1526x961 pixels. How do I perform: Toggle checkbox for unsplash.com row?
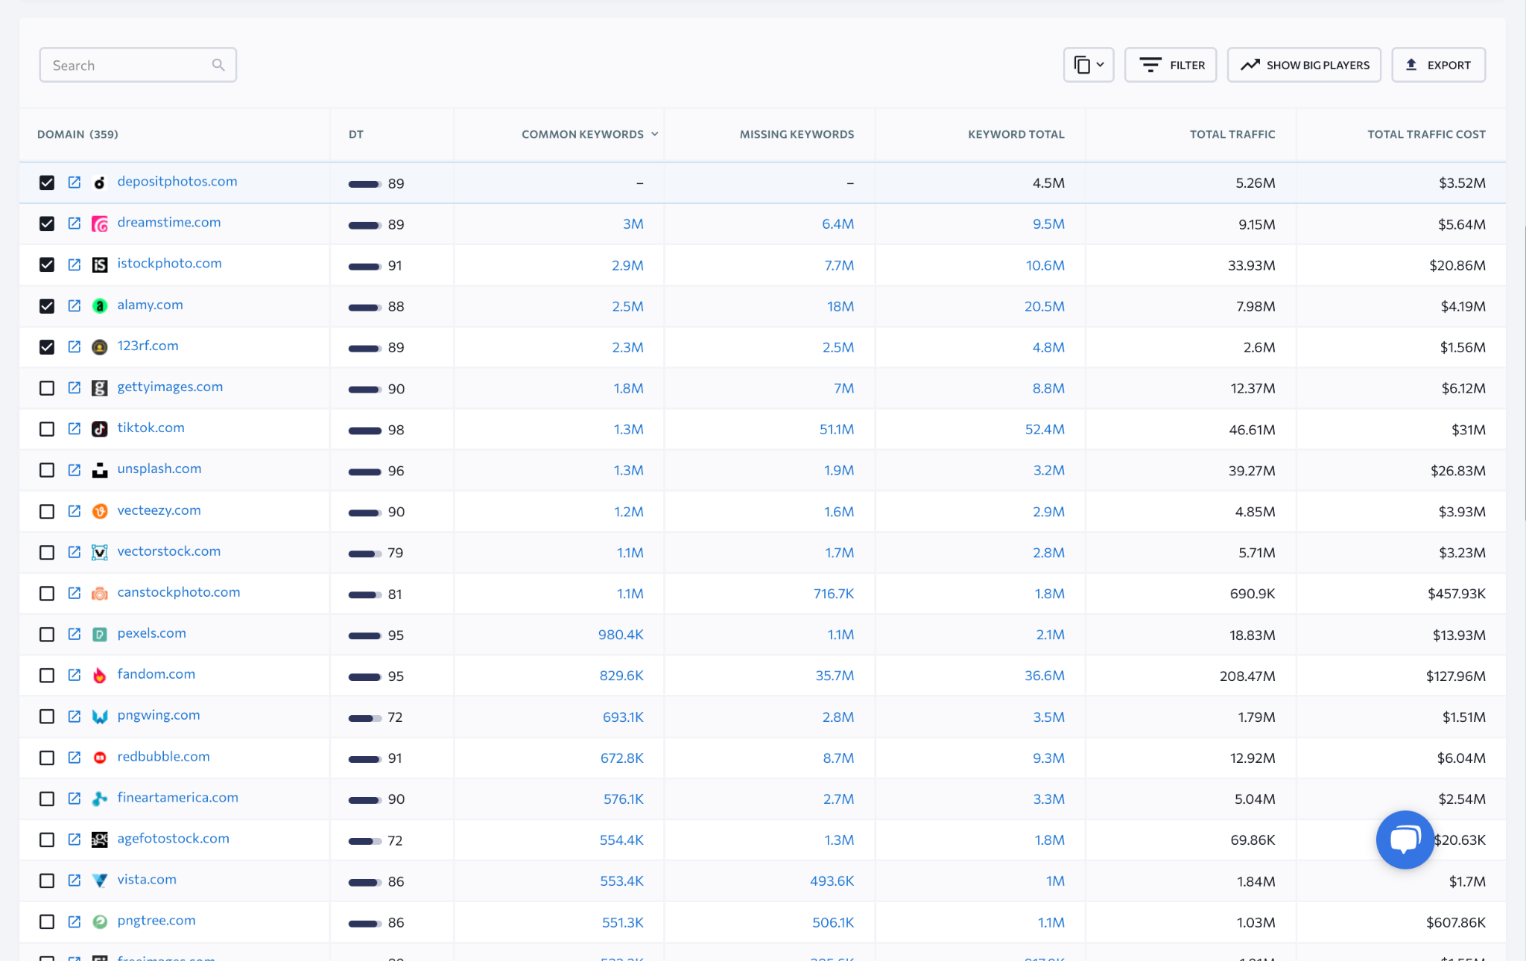(48, 469)
